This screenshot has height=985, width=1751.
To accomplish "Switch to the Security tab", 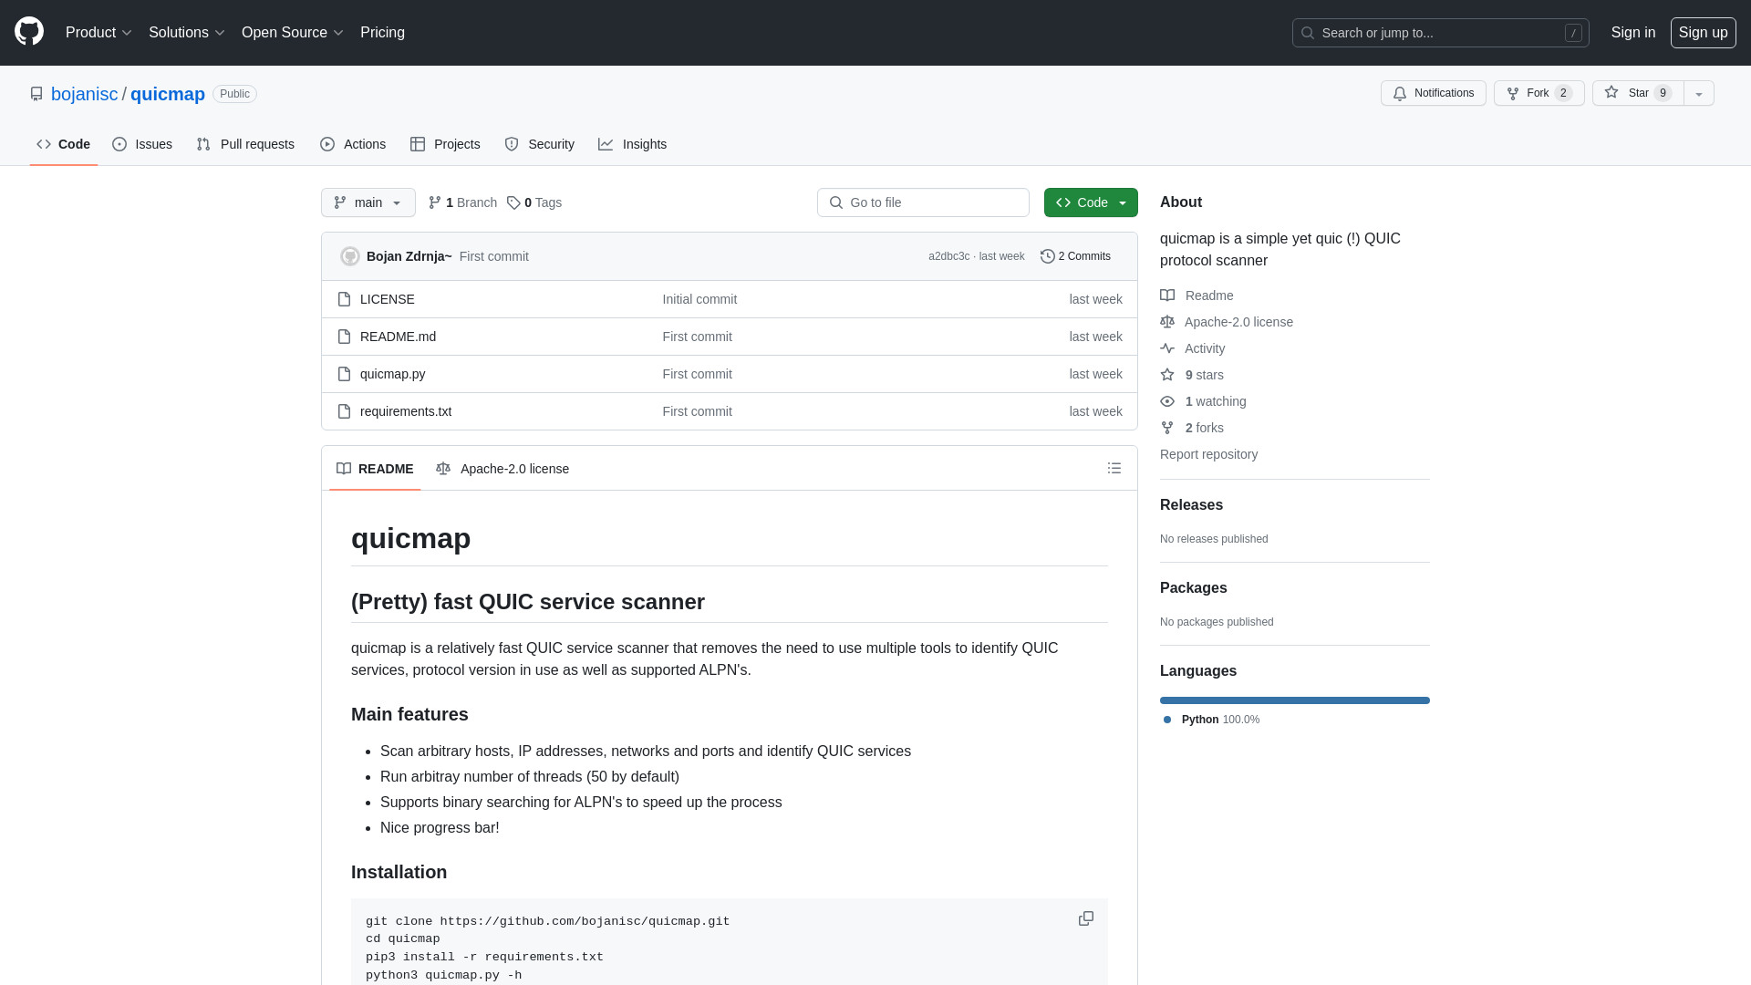I will pyautogui.click(x=540, y=144).
